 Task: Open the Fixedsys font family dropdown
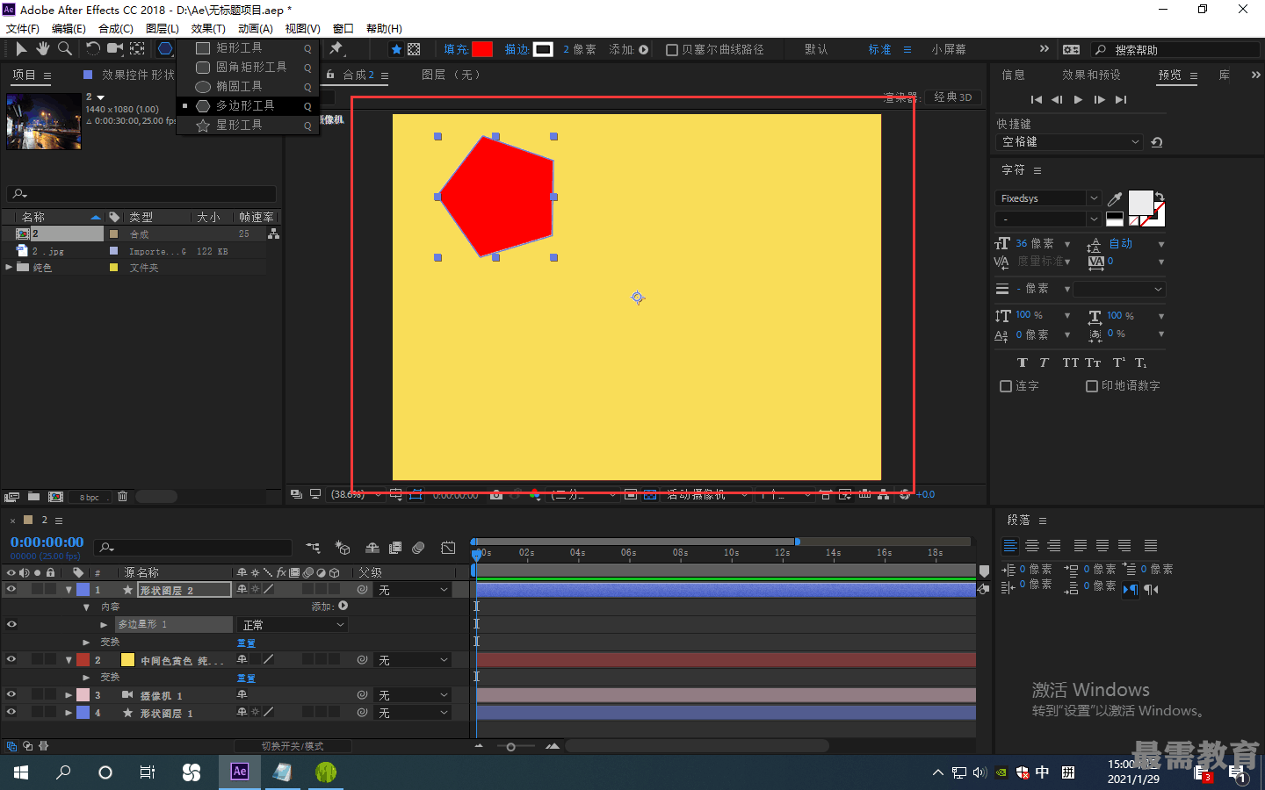click(x=1048, y=198)
